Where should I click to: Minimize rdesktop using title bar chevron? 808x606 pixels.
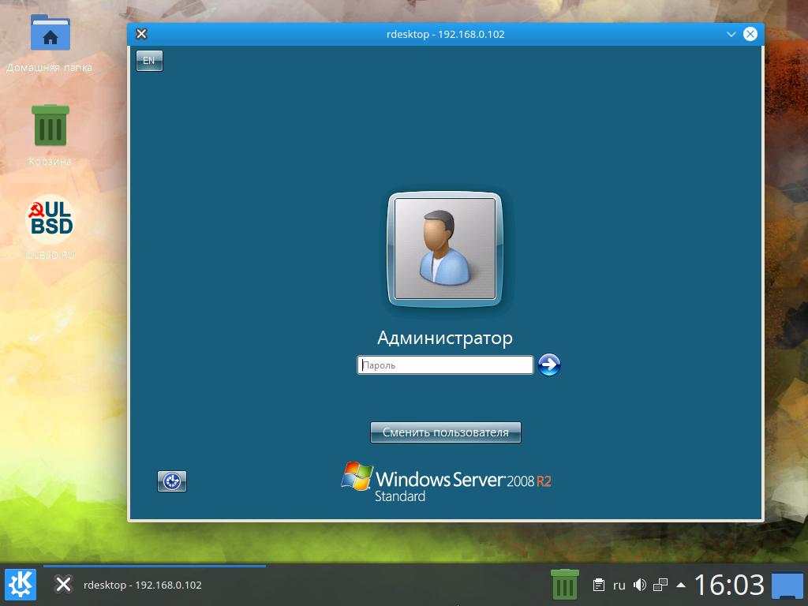click(731, 34)
